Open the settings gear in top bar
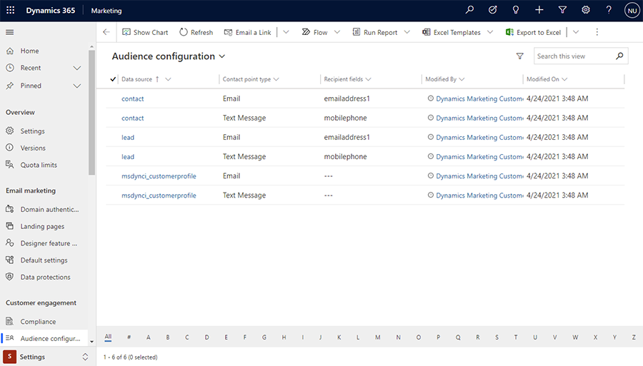Screen dimensions: 643x366 tap(586, 11)
